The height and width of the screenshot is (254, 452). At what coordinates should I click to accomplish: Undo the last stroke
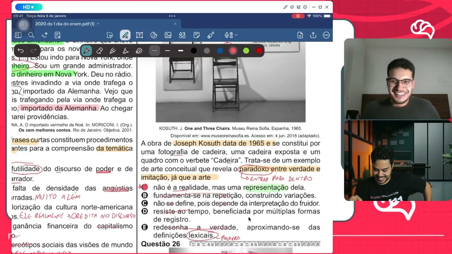tap(20, 51)
